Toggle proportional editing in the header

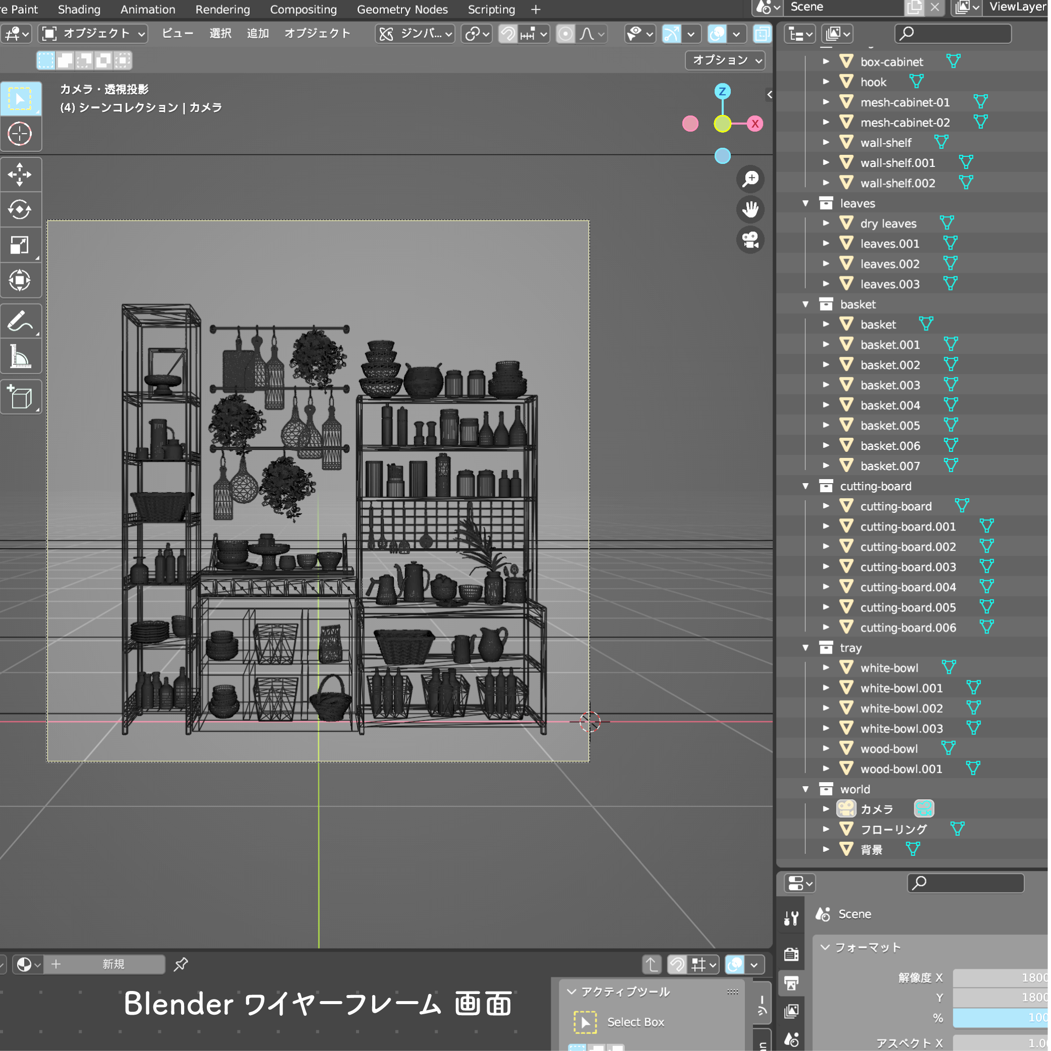point(566,34)
